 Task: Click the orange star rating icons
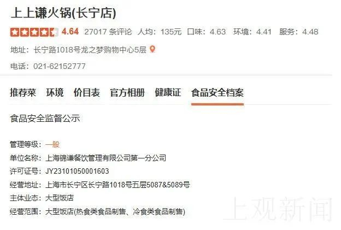[x=34, y=32]
